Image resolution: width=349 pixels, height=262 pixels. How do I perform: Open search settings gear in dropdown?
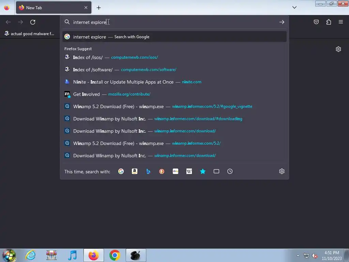coord(282,171)
